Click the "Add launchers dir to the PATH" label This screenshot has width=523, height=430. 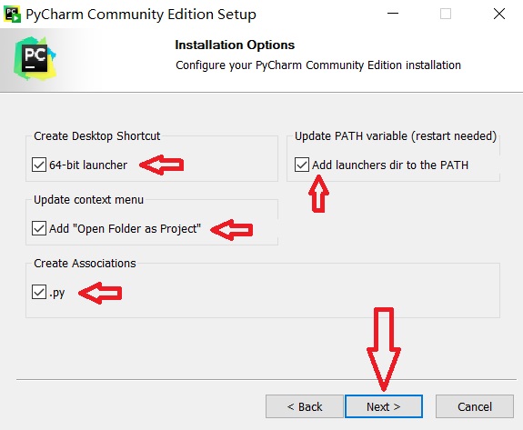click(x=390, y=165)
